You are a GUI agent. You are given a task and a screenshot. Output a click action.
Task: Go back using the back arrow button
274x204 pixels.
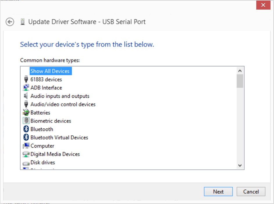10,22
